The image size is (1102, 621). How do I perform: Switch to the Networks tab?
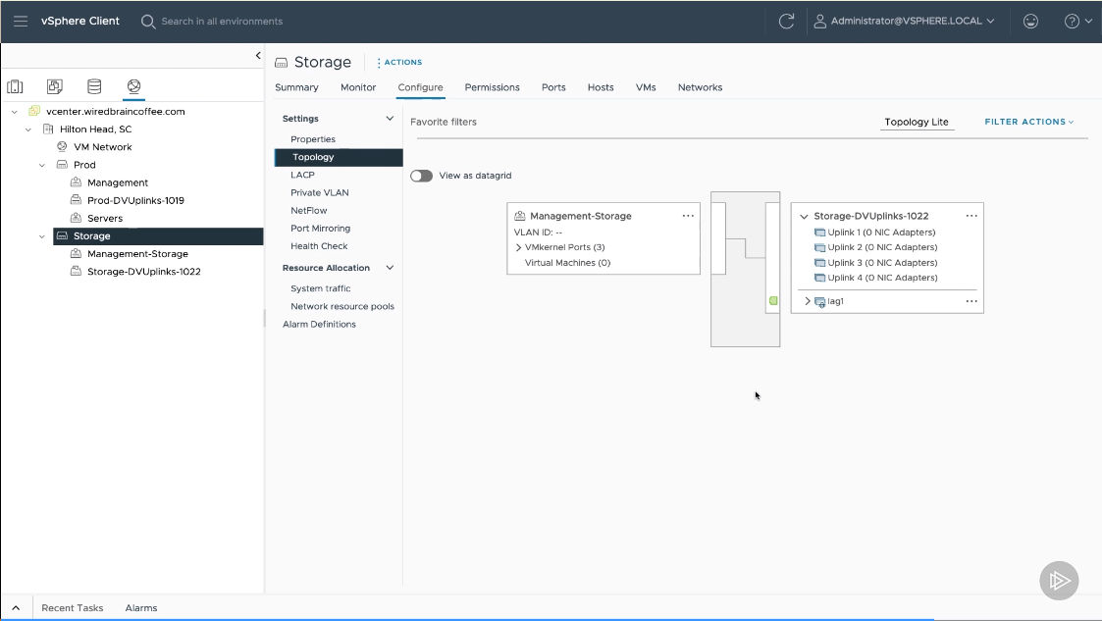point(700,87)
